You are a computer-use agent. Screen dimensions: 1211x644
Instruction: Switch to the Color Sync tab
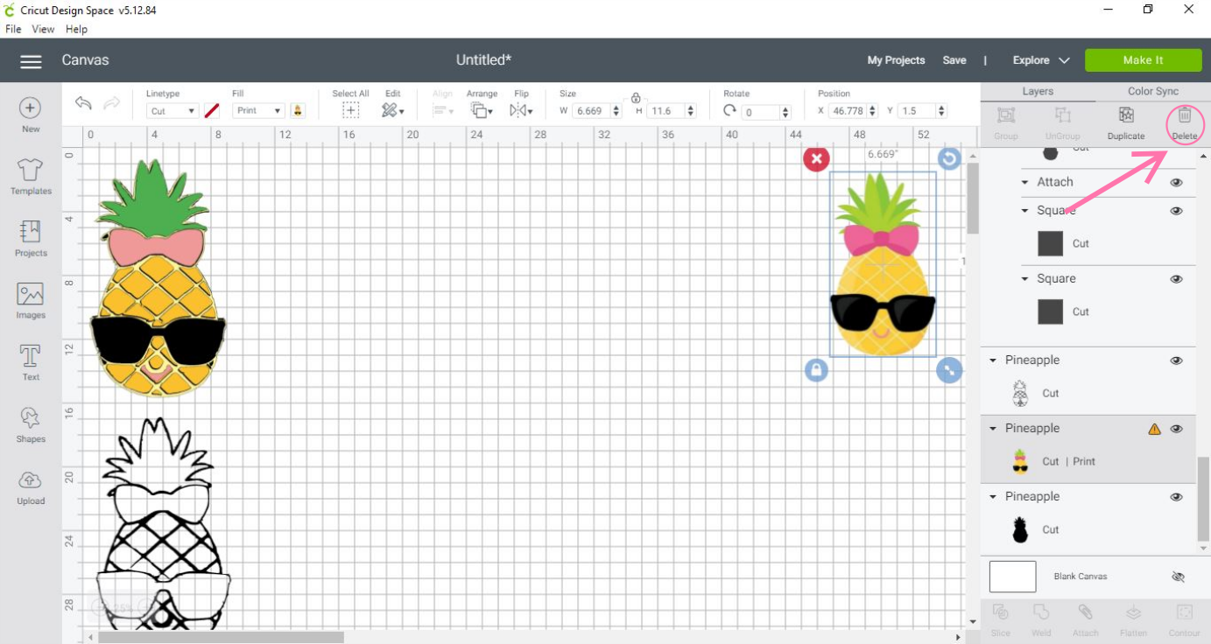[1152, 91]
